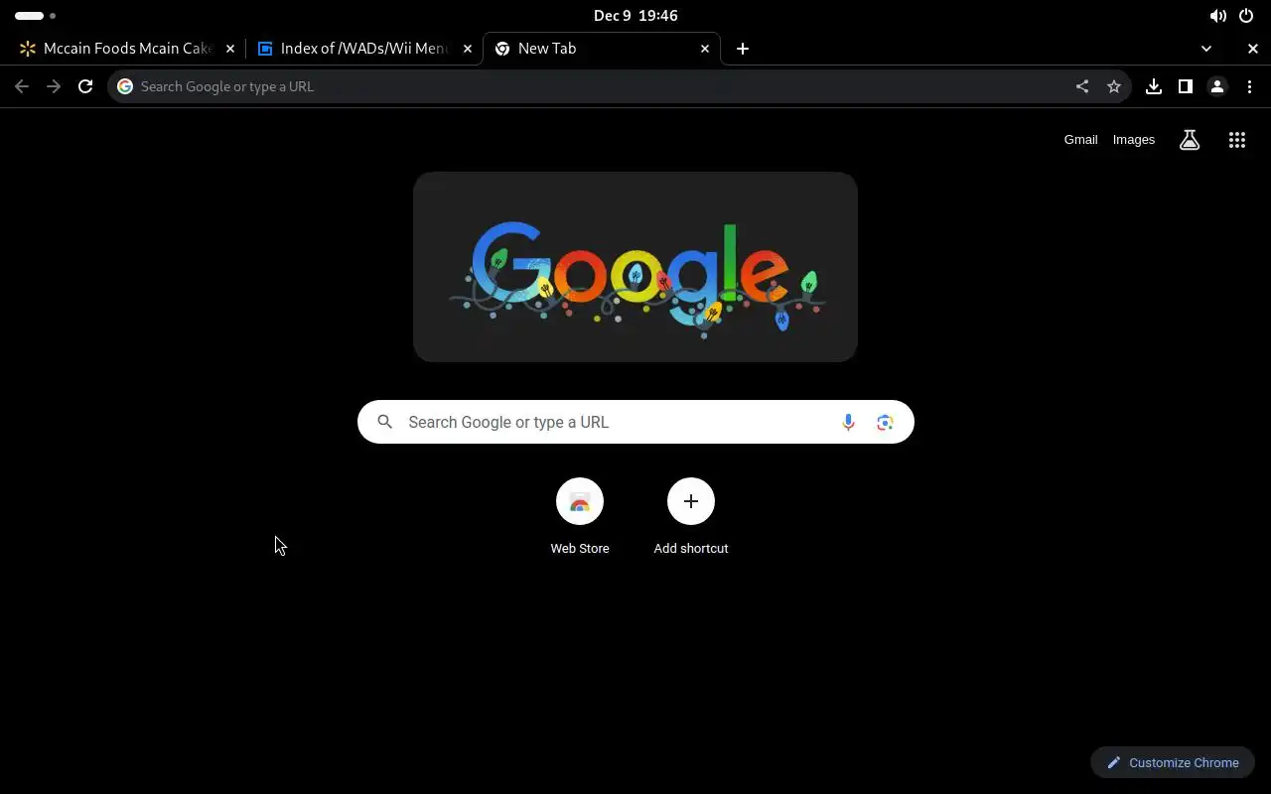Close the New Tab tab
This screenshot has height=794, width=1271.
point(705,49)
